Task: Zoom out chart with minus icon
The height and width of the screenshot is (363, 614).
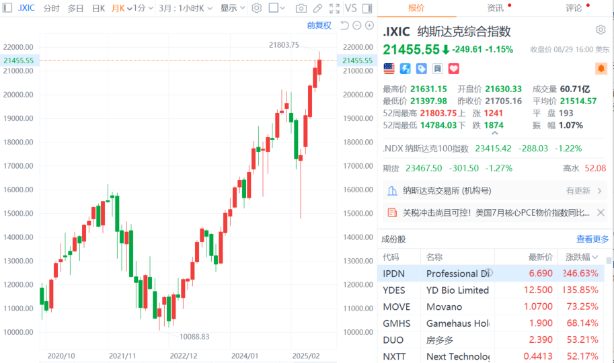Action: click(x=356, y=26)
